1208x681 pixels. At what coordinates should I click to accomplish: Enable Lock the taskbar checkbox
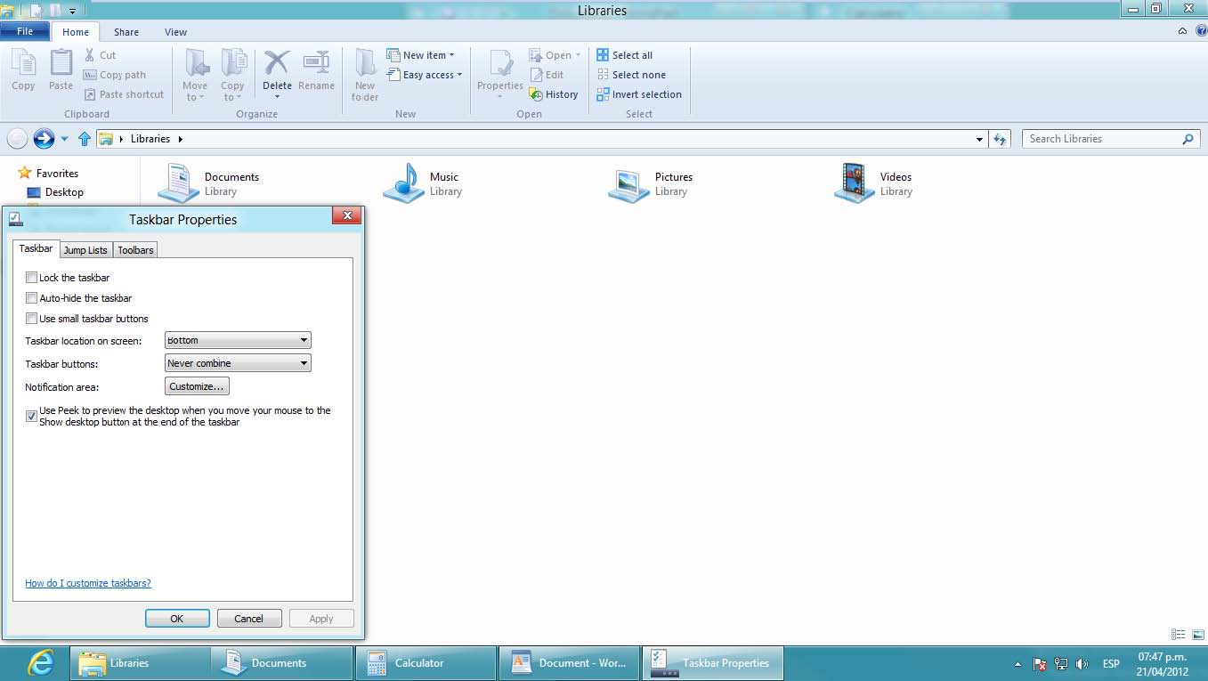click(32, 278)
